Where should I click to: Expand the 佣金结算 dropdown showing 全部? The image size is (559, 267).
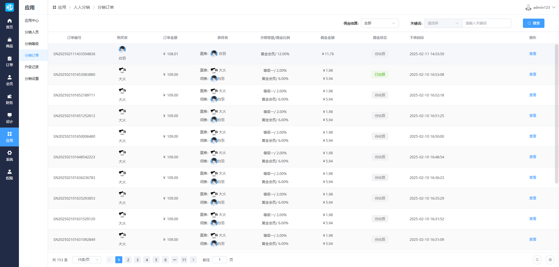click(380, 23)
